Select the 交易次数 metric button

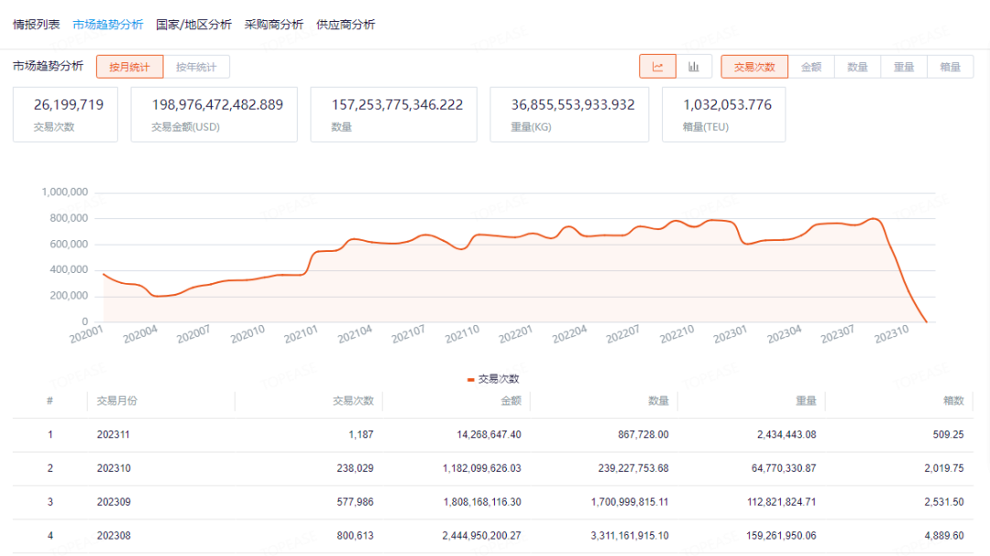click(754, 67)
